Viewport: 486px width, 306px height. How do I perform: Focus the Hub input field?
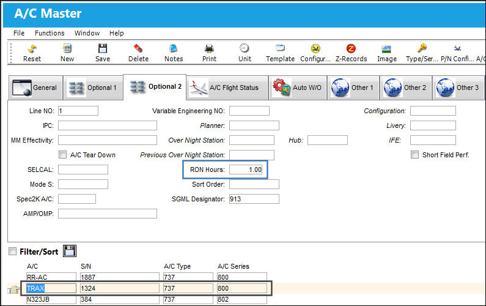click(x=328, y=140)
